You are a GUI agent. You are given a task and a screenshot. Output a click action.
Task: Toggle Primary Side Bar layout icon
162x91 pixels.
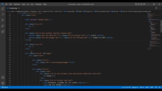click(136, 4)
